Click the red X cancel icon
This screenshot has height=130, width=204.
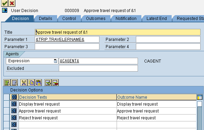click(x=12, y=3)
